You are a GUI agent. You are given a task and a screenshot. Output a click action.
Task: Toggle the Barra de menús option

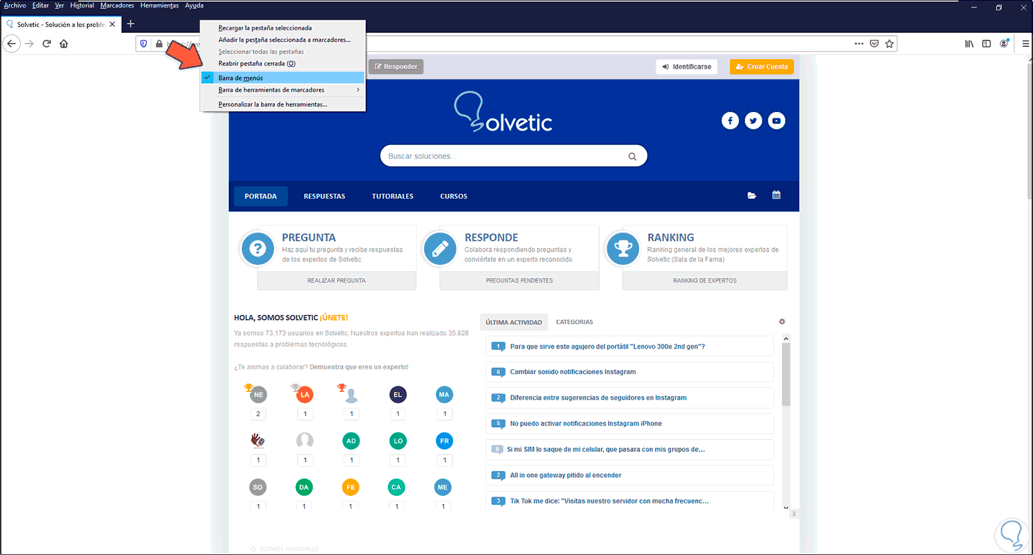(282, 78)
